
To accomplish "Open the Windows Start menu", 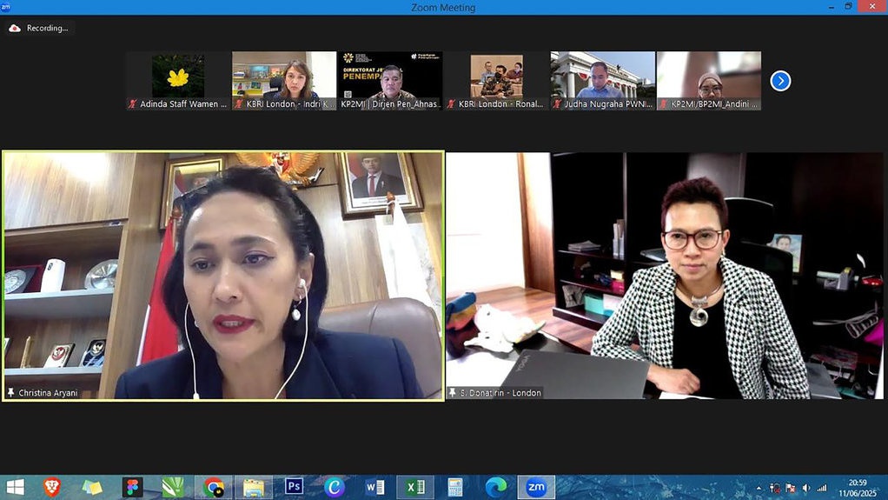I will click(15, 487).
